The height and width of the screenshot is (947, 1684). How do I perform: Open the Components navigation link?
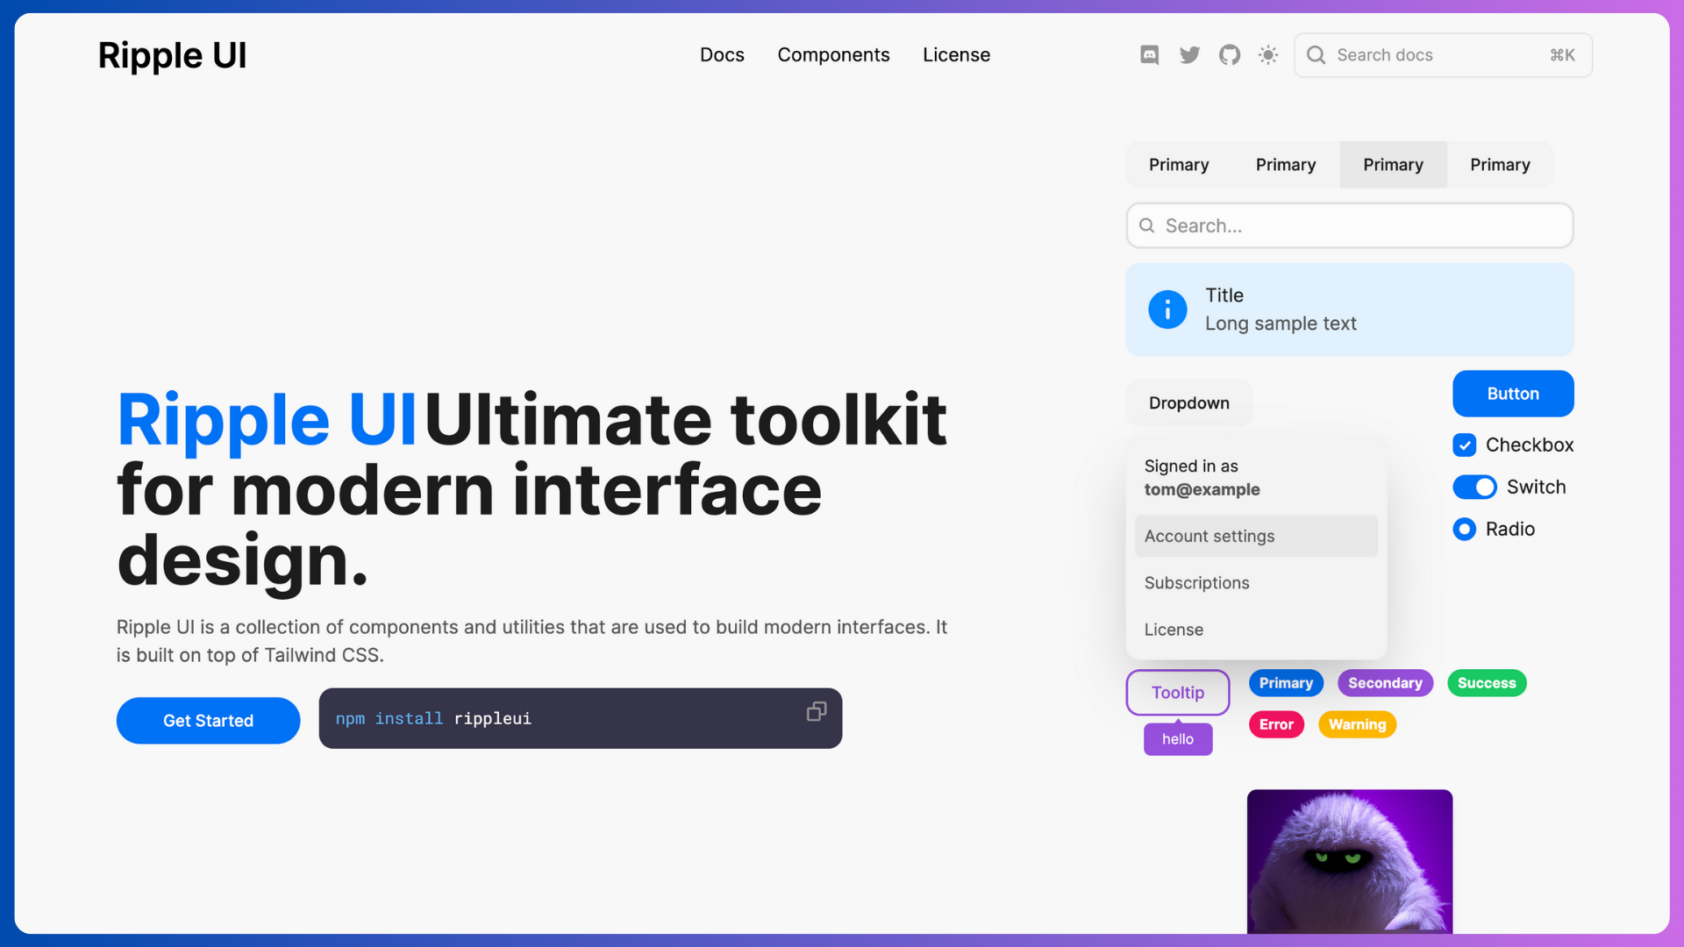[x=833, y=55]
